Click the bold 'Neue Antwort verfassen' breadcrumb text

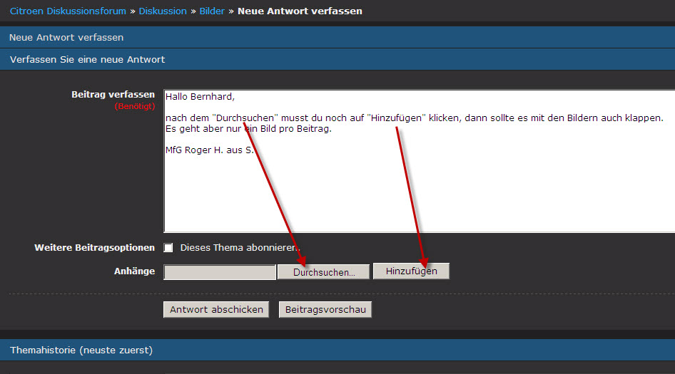(x=300, y=11)
